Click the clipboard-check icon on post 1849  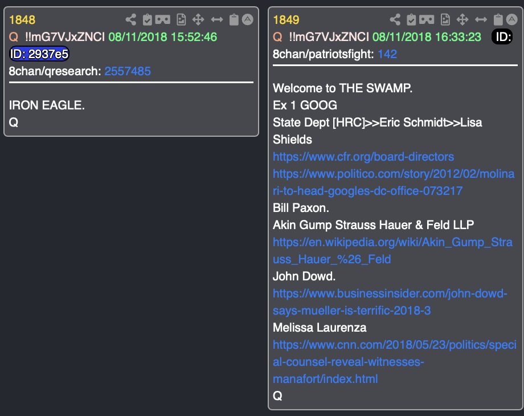point(411,20)
